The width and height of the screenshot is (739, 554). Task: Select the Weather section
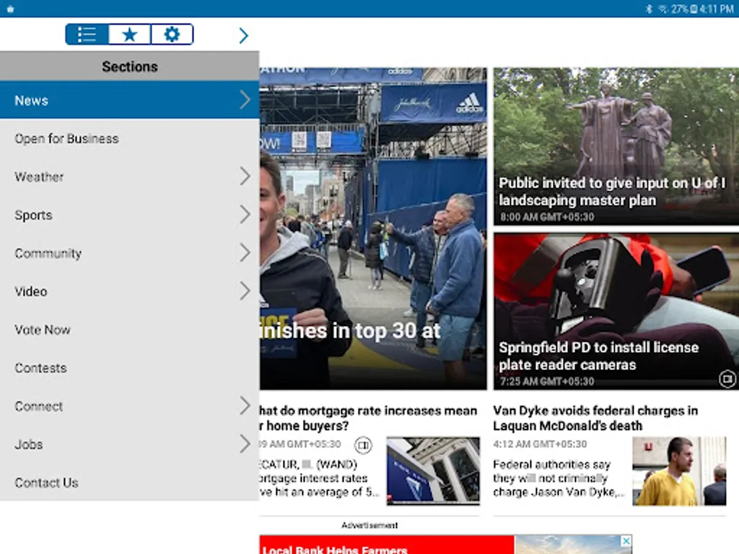pos(129,177)
